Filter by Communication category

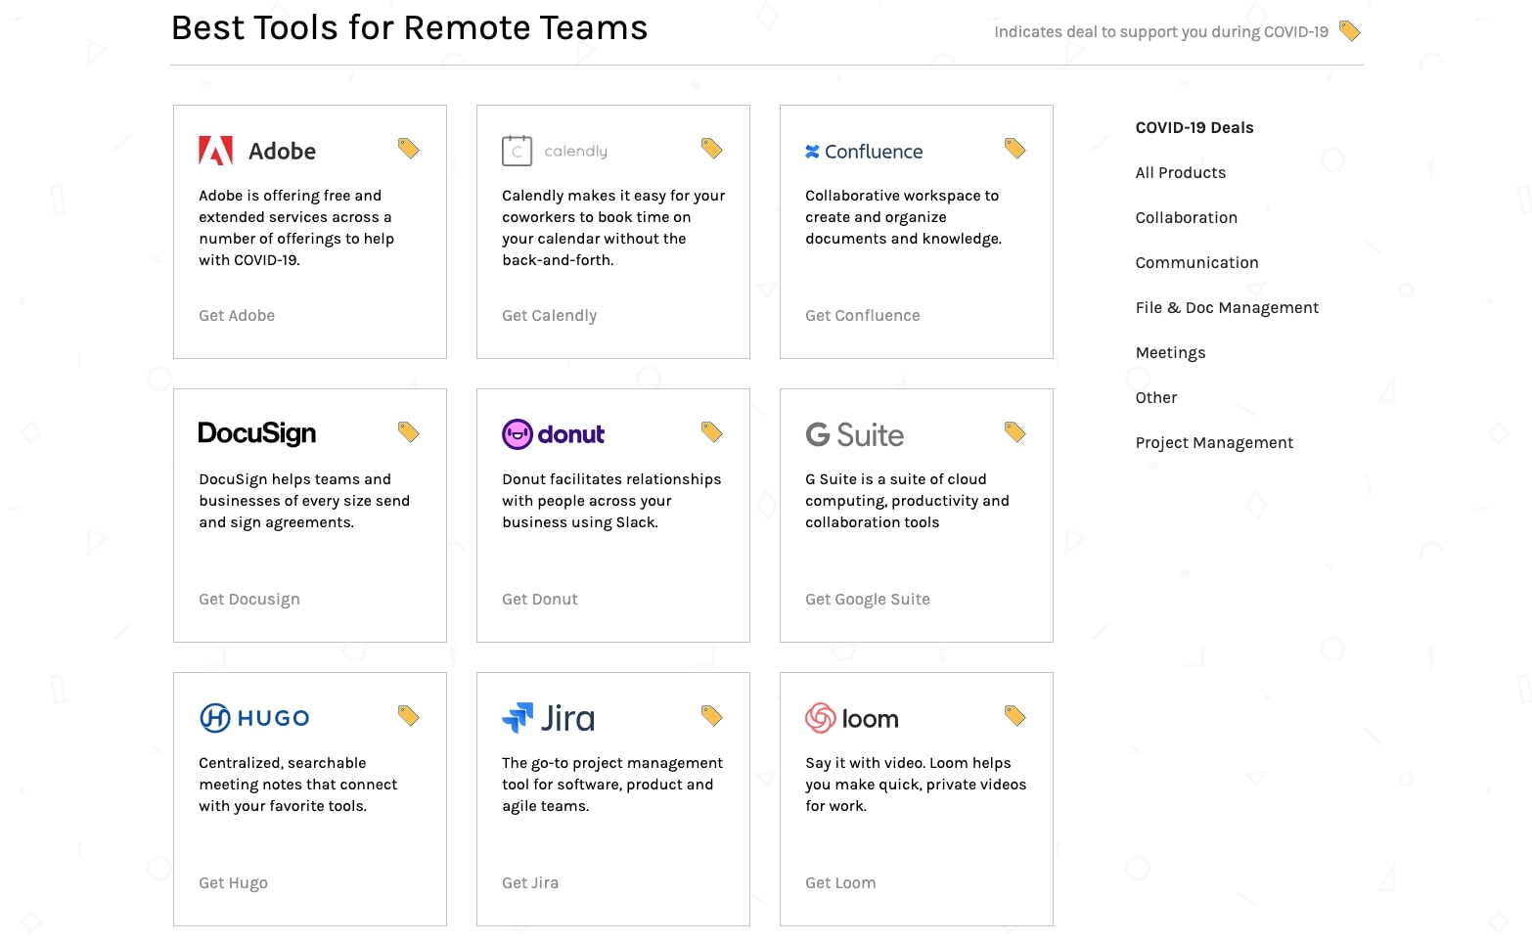(1197, 262)
